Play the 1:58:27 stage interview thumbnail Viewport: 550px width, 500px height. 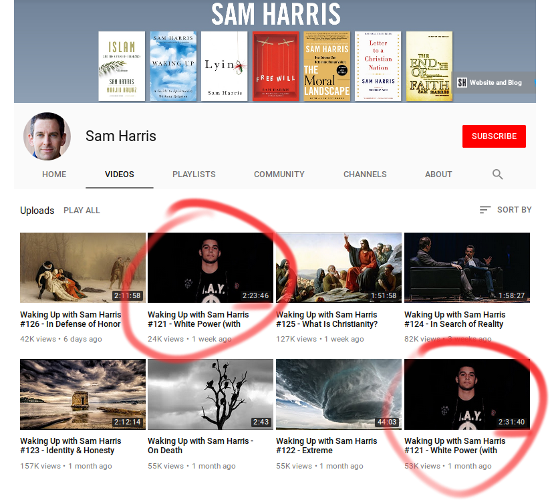tap(467, 268)
